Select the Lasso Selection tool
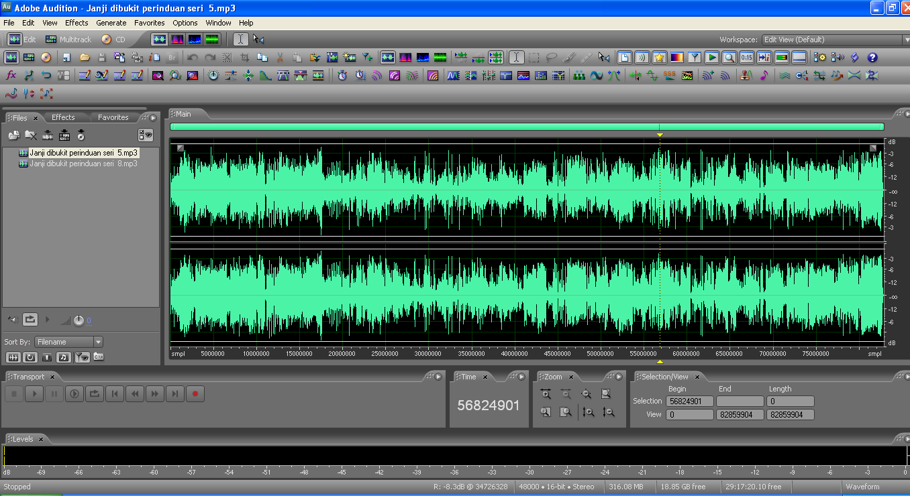Screen dimensions: 910x496 pyautogui.click(x=551, y=58)
